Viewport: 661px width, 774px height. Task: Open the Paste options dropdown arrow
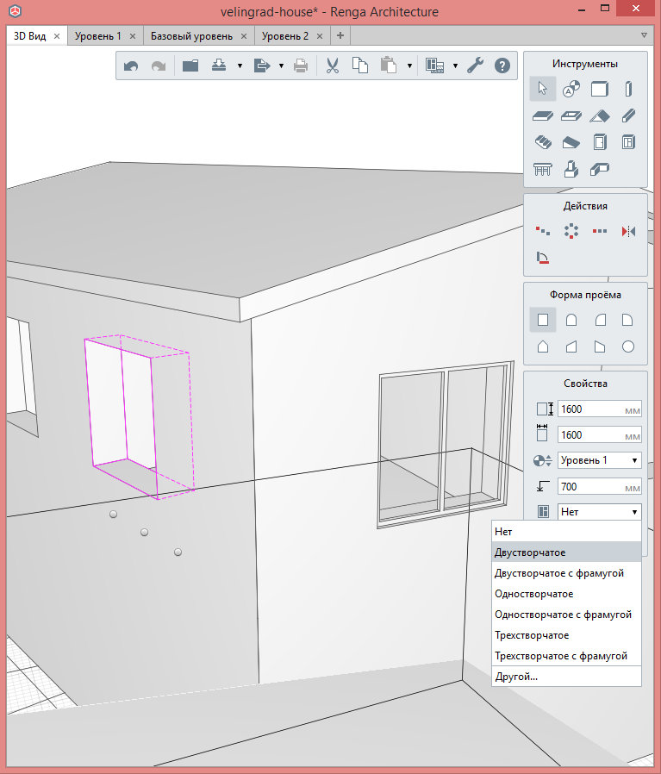click(x=409, y=66)
